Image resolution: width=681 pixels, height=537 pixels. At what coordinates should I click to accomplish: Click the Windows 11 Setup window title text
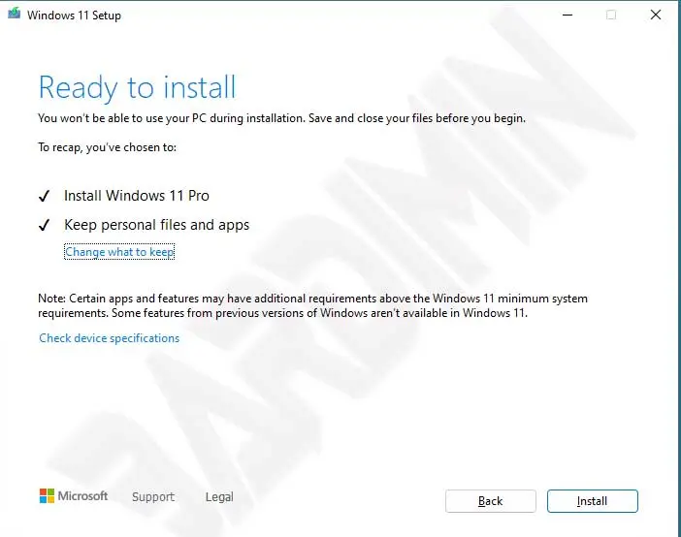click(x=75, y=16)
